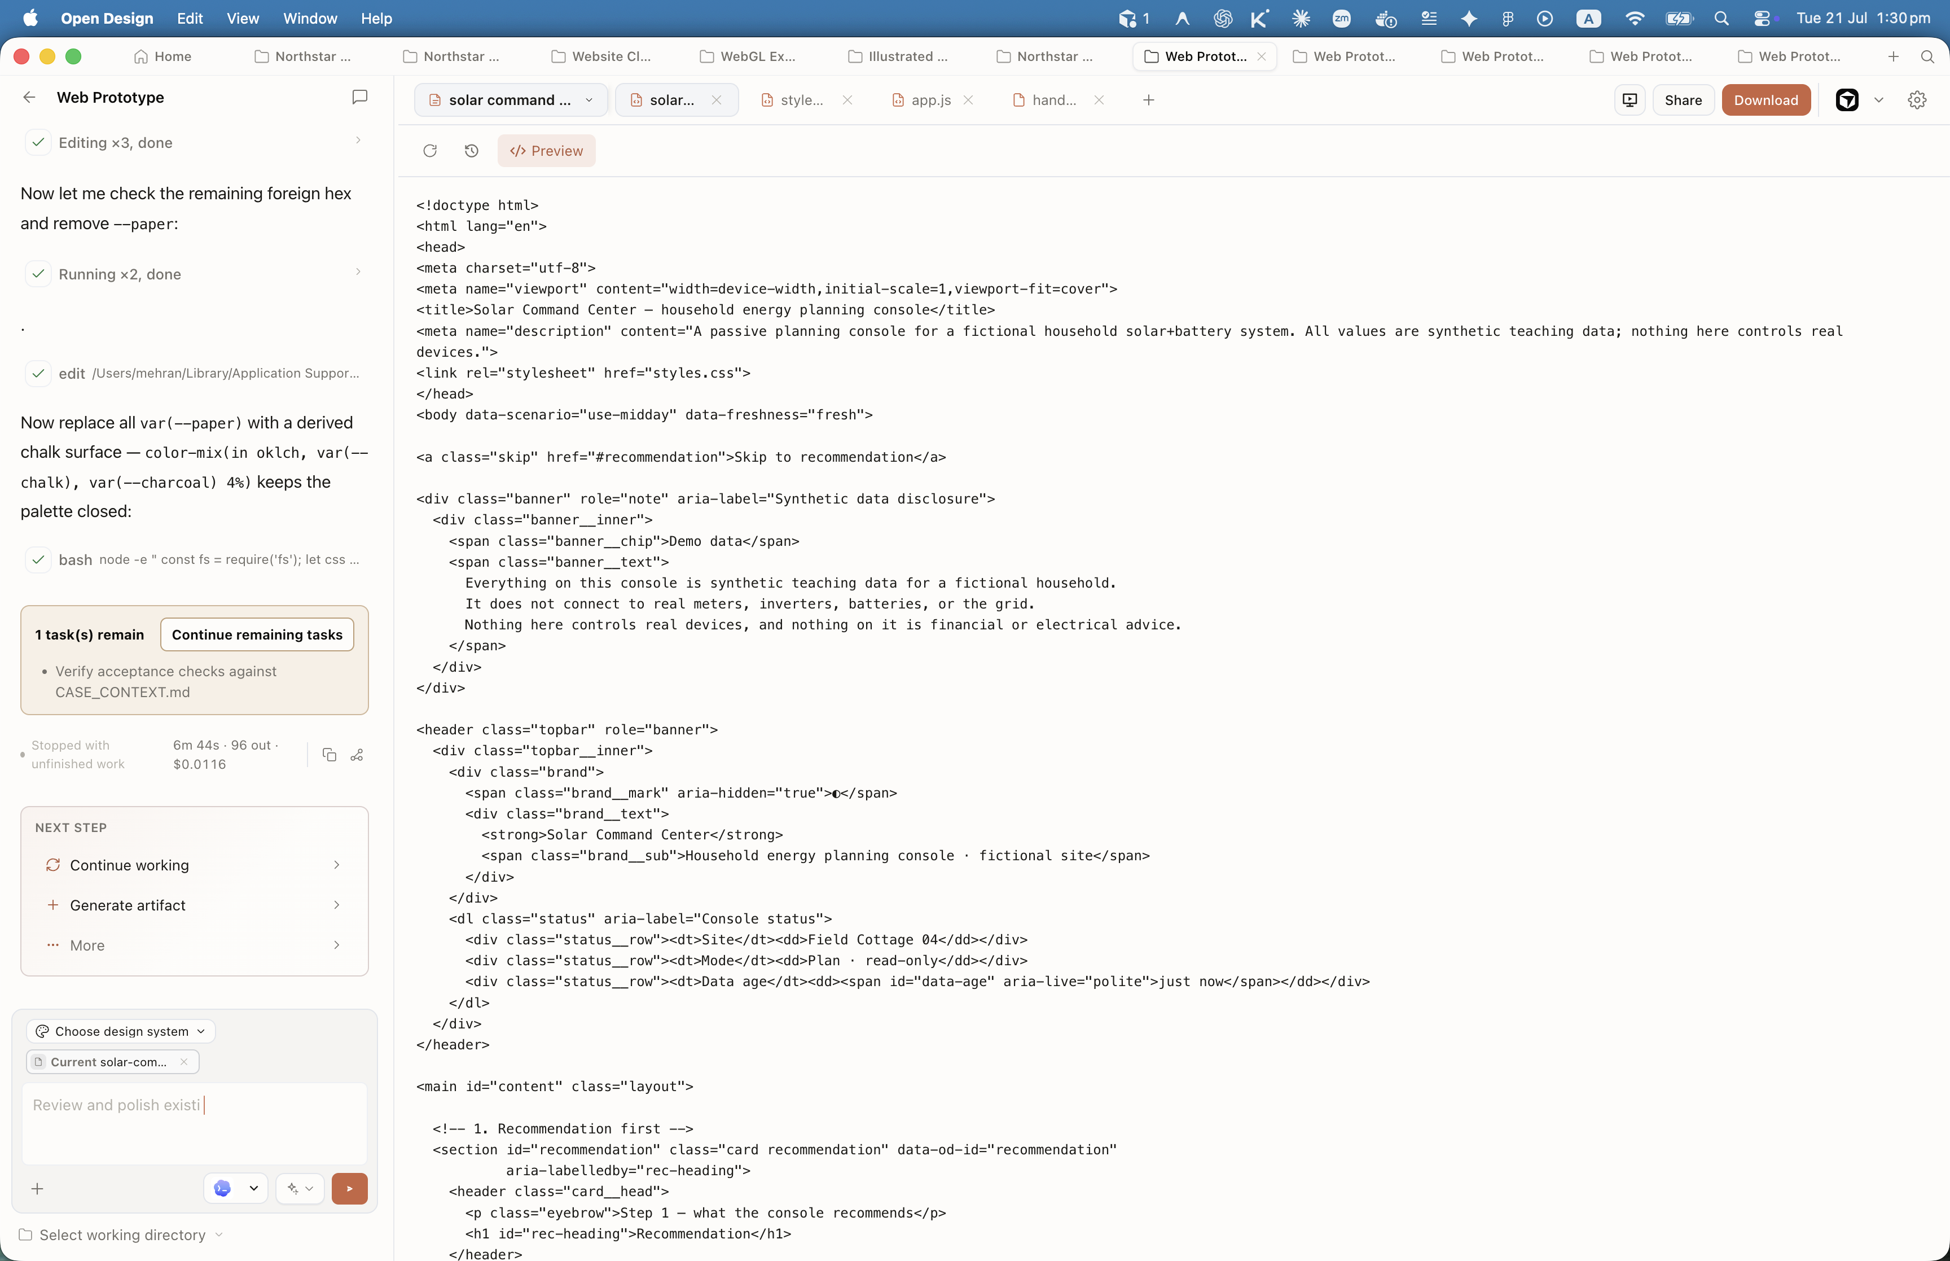This screenshot has width=1950, height=1261.
Task: Click the prompt input field
Action: [x=194, y=1123]
